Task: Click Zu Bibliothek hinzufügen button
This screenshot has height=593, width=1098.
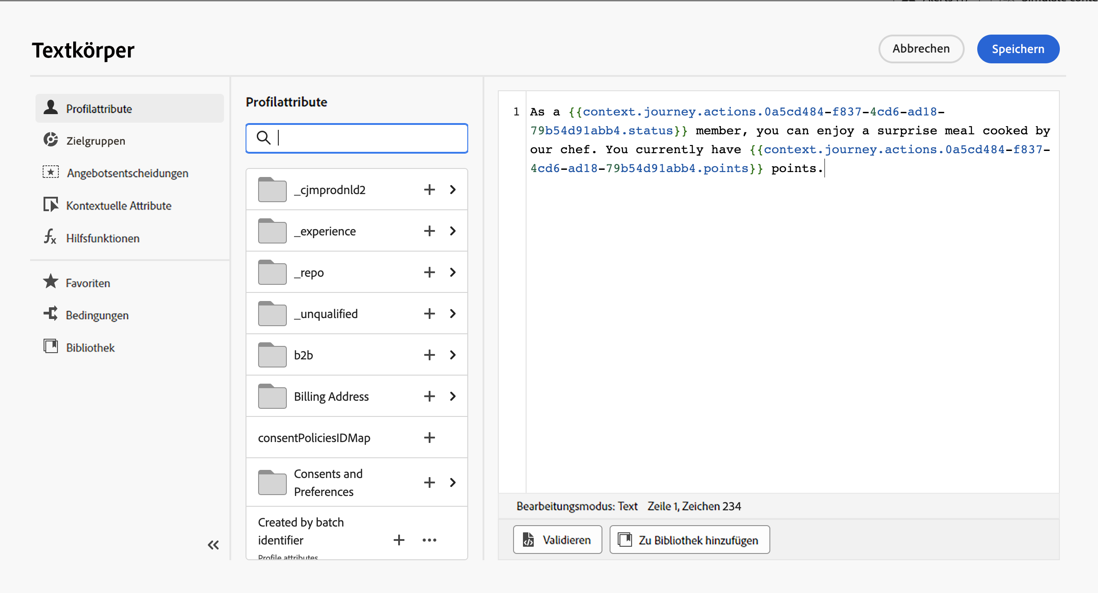Action: [689, 540]
